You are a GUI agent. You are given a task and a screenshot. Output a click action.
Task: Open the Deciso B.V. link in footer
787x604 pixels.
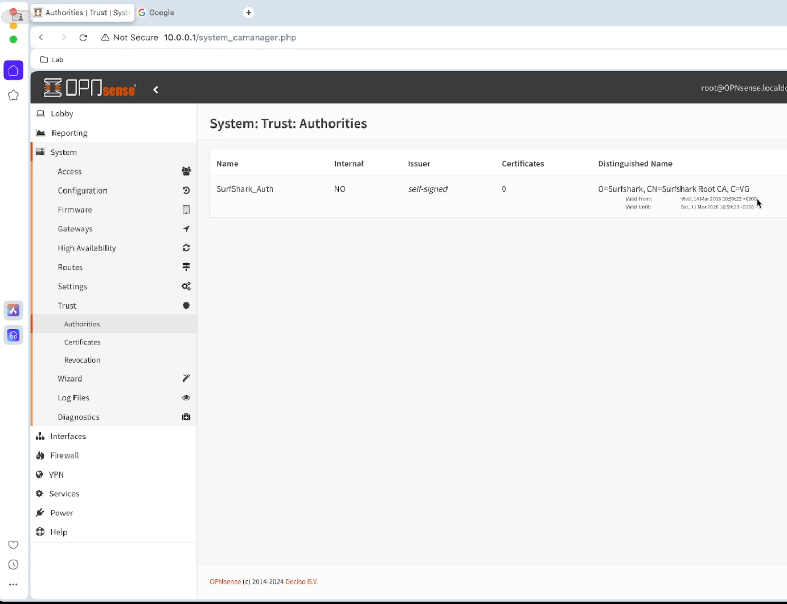[x=301, y=581]
